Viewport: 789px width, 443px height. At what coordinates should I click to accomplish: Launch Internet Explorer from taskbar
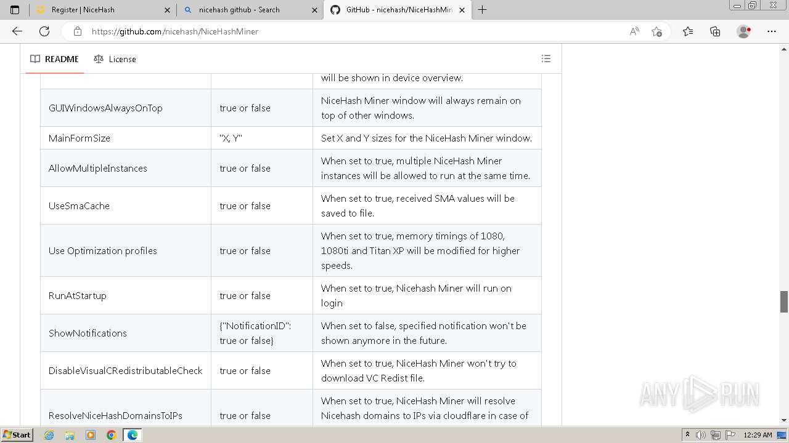pos(49,435)
